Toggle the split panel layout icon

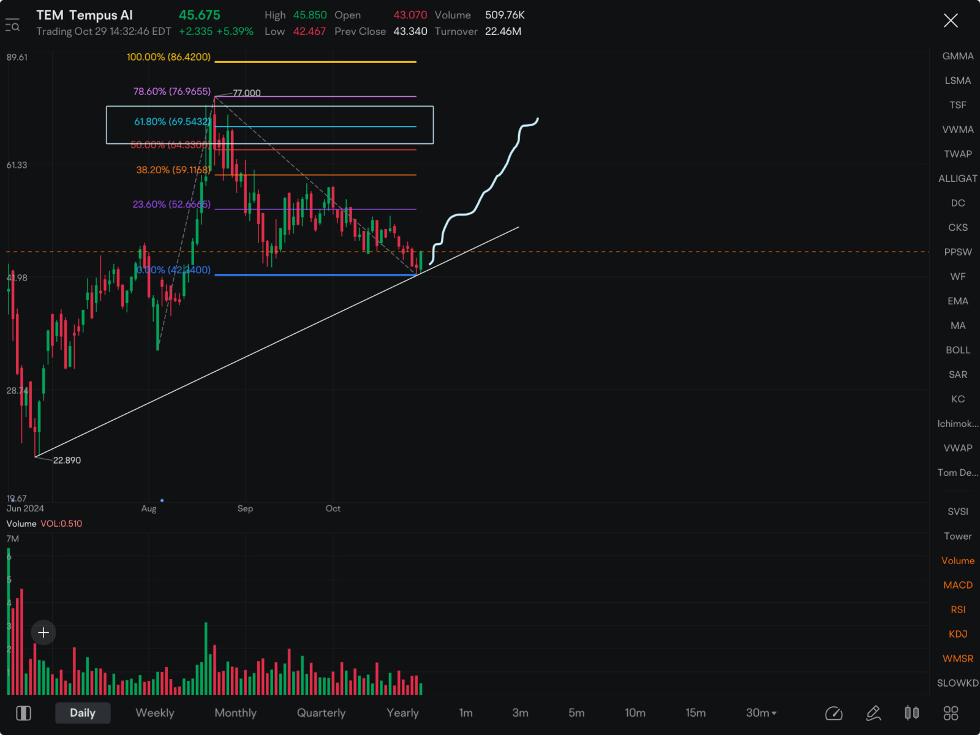point(23,713)
